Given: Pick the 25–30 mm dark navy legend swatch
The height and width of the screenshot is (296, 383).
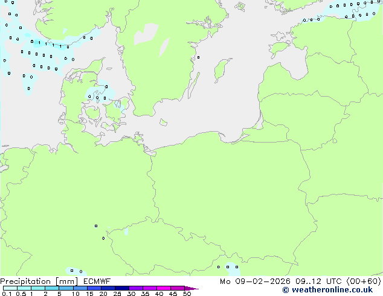Looking at the screenshot, I should pos(122,288).
